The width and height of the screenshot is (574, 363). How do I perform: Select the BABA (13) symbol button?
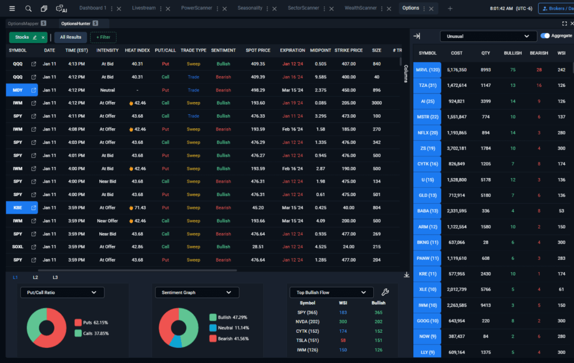click(427, 211)
